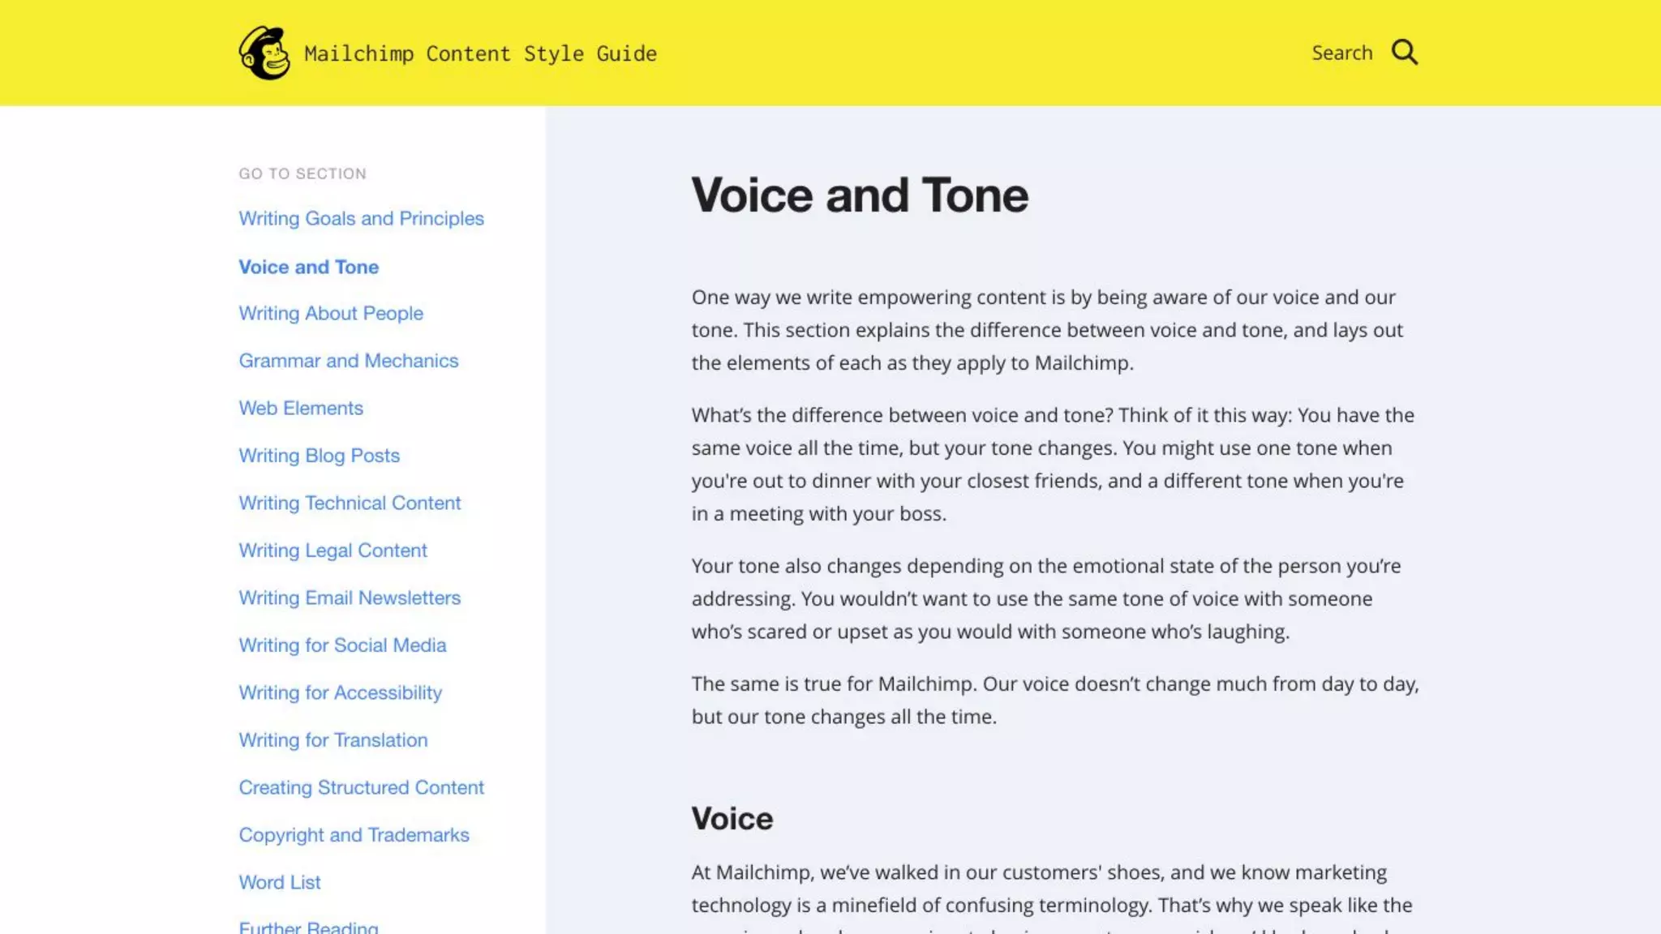Click the Voice and Tone page heading
The width and height of the screenshot is (1661, 934).
860,195
